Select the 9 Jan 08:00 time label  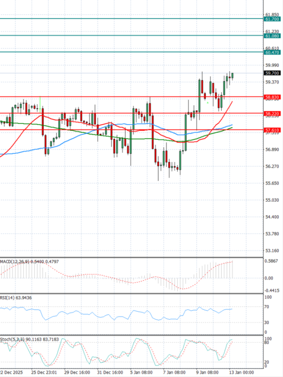207,372
